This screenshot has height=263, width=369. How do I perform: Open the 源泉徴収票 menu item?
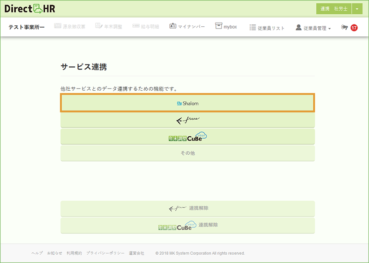click(70, 26)
